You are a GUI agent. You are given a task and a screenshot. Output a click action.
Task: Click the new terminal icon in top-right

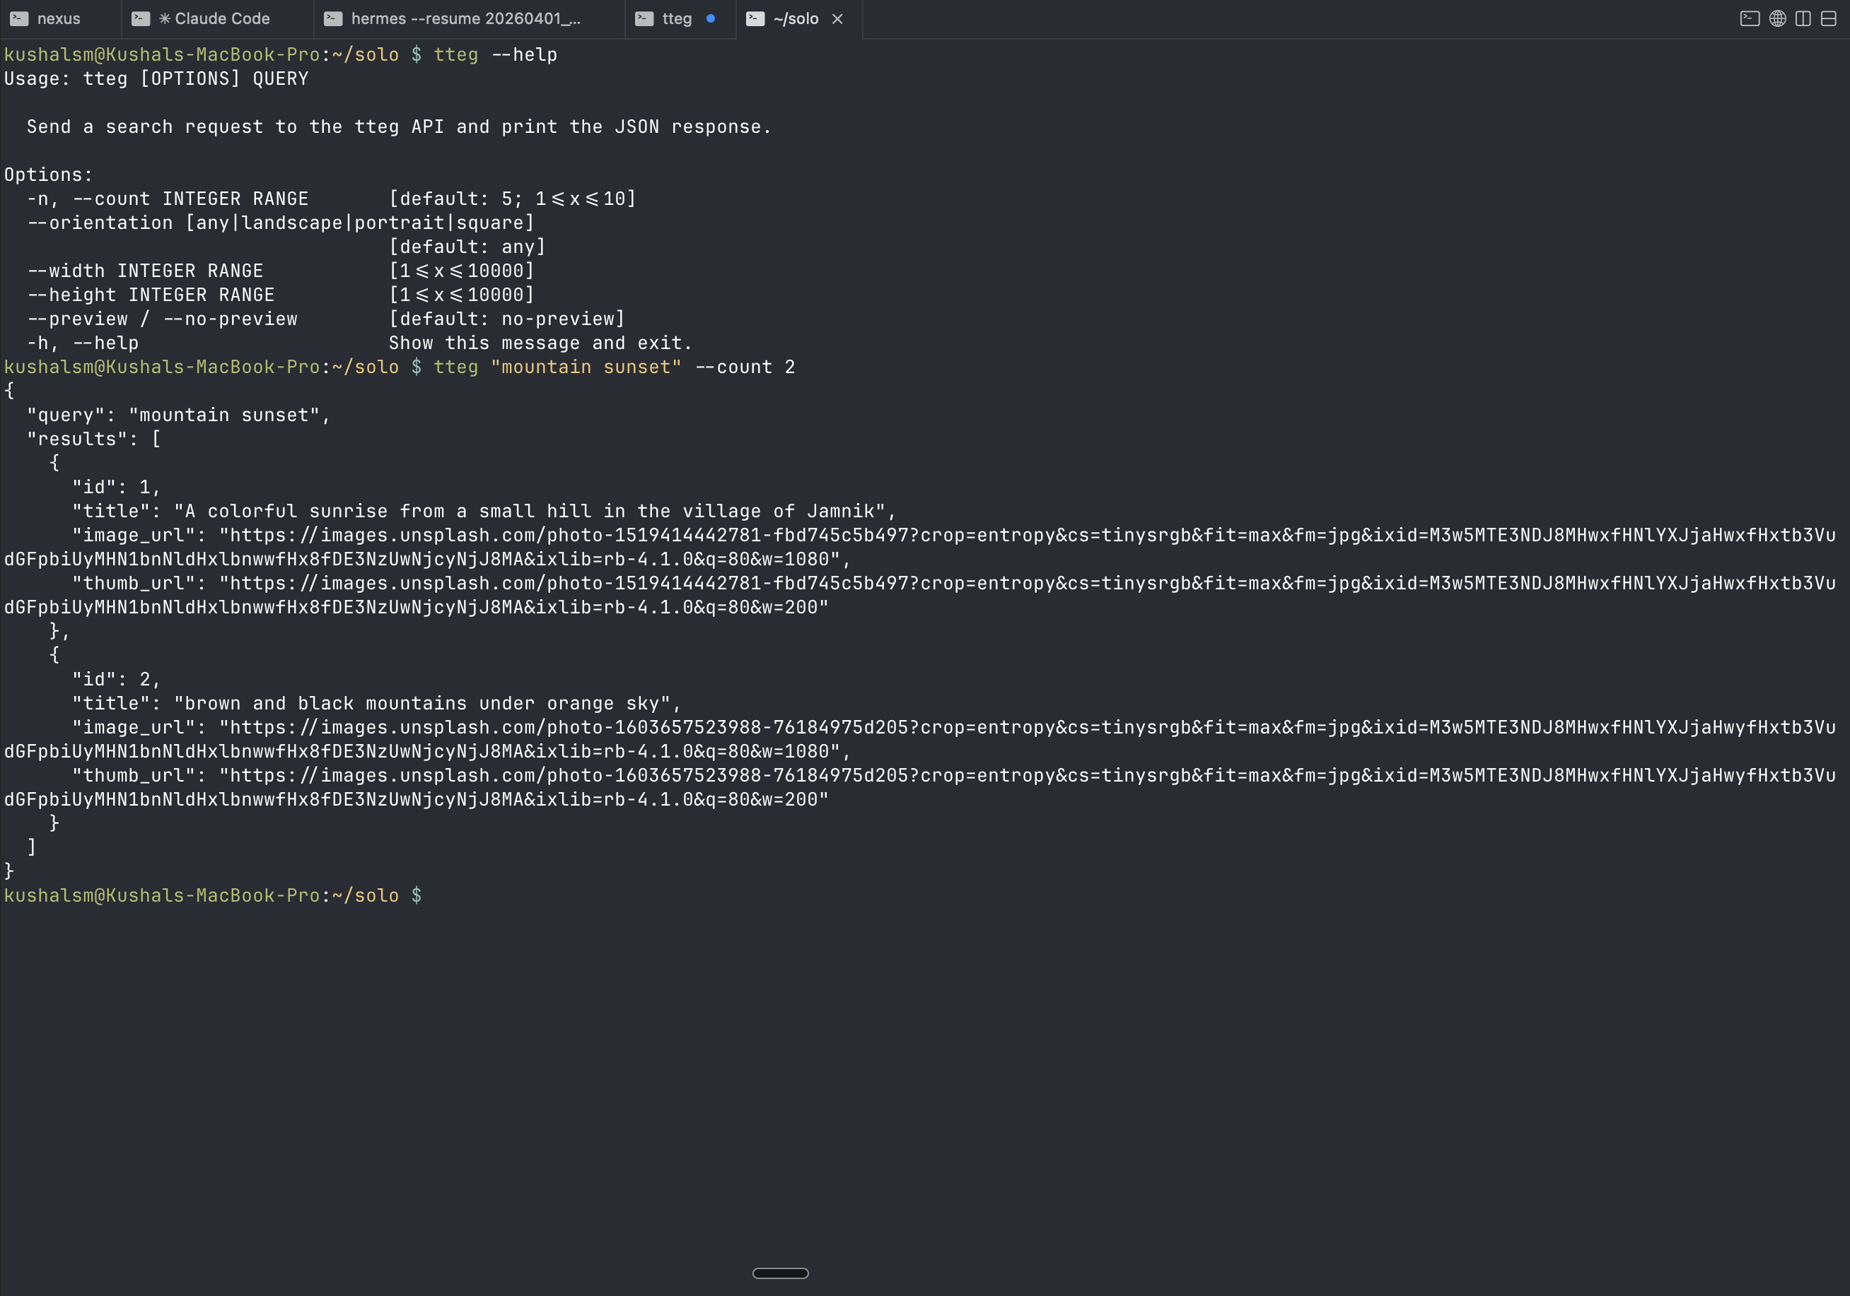coord(1750,18)
